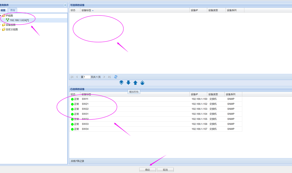
Task: Sort available devices by 设备IP column header
Action: 198,10
